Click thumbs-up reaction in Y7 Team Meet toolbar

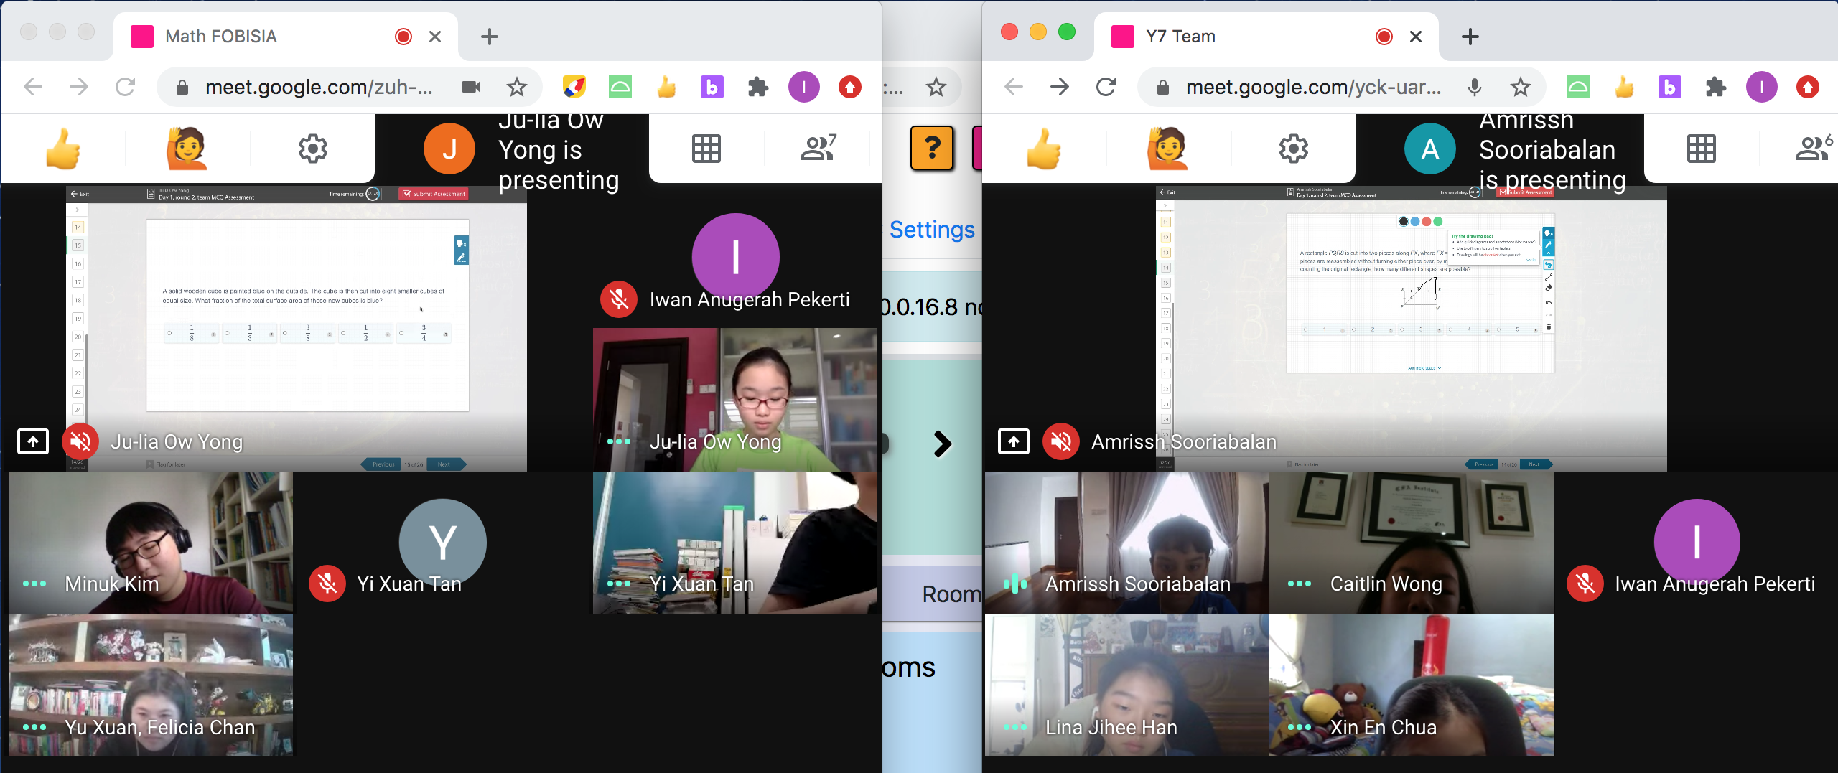coord(1044,149)
